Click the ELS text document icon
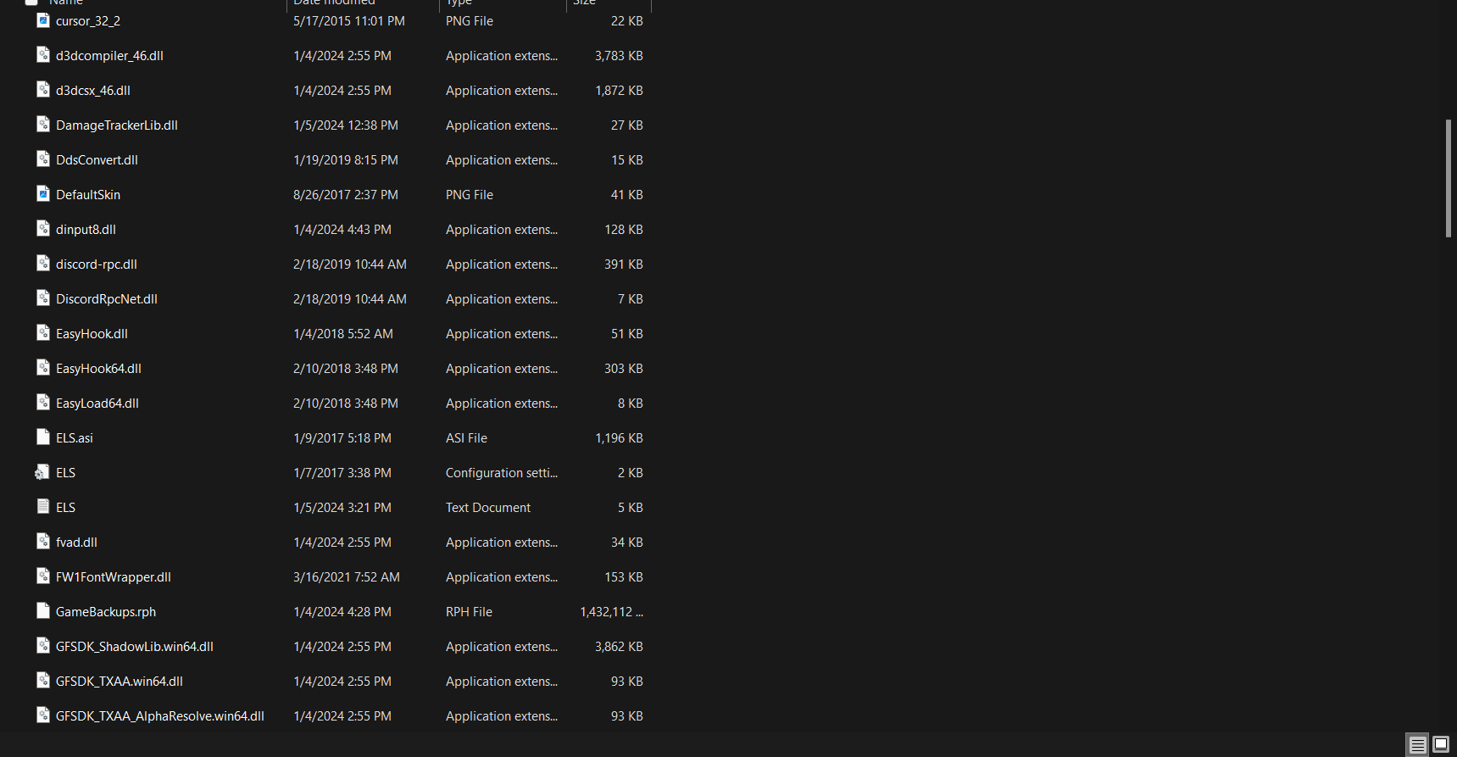The width and height of the screenshot is (1457, 757). (x=43, y=507)
